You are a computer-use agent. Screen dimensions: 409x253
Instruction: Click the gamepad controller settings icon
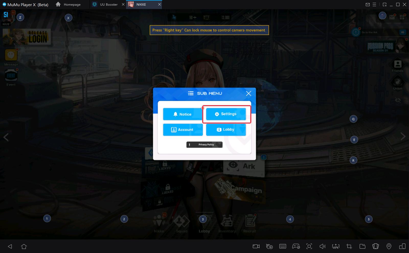pos(296,246)
